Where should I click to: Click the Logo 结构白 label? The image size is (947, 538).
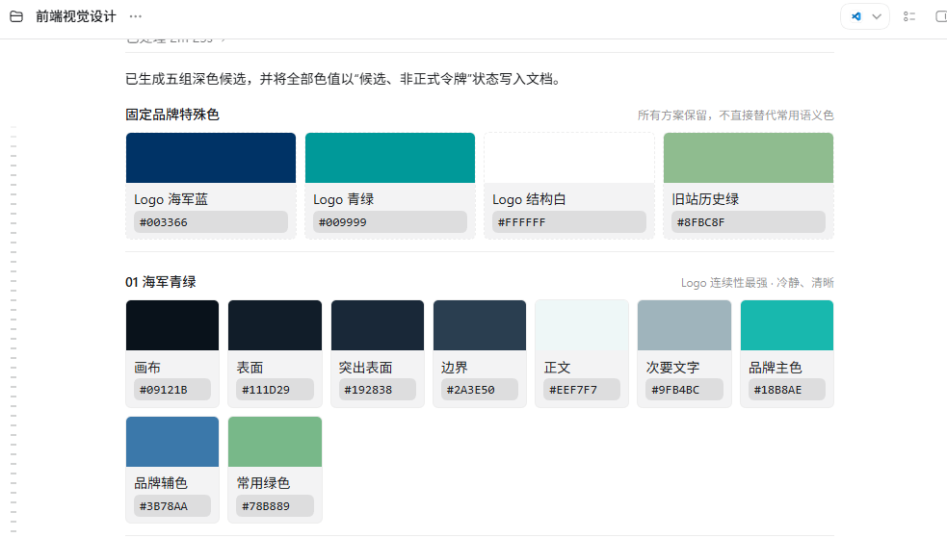529,199
